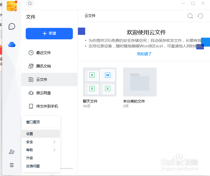Click the Tencent Docs icon beside 腾讯文档

[x=31, y=66]
